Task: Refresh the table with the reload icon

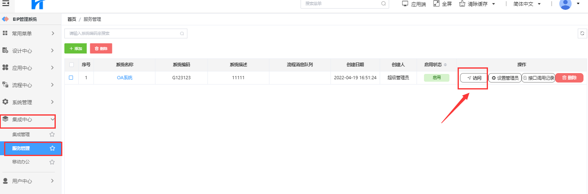Action: pyautogui.click(x=582, y=33)
